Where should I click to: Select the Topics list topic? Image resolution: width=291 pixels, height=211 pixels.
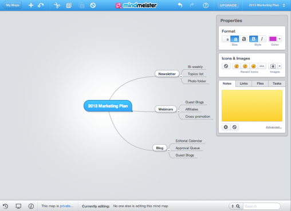195,74
